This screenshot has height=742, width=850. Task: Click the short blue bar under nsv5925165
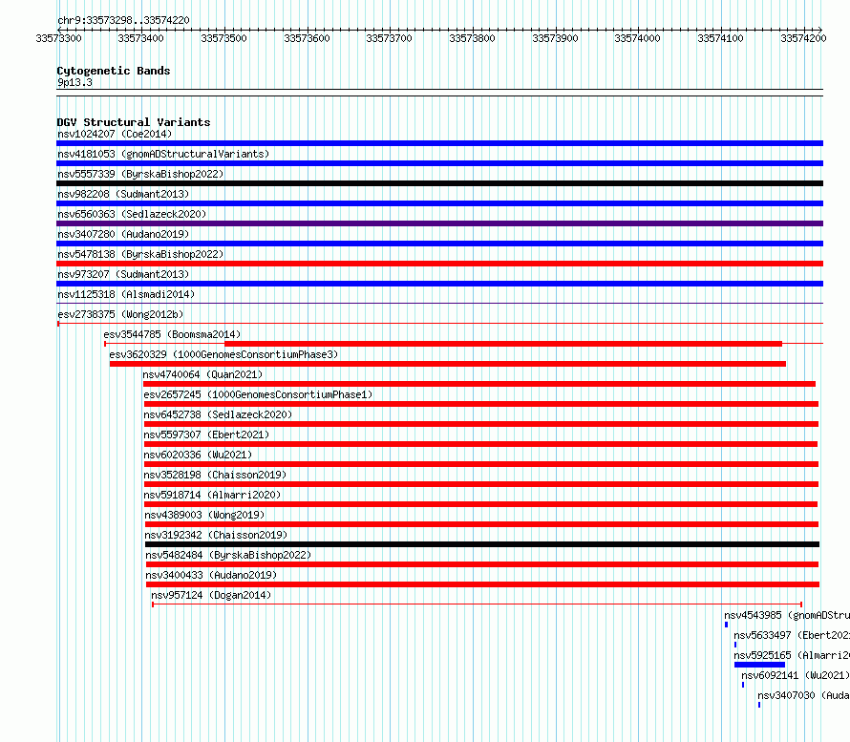[x=759, y=665]
